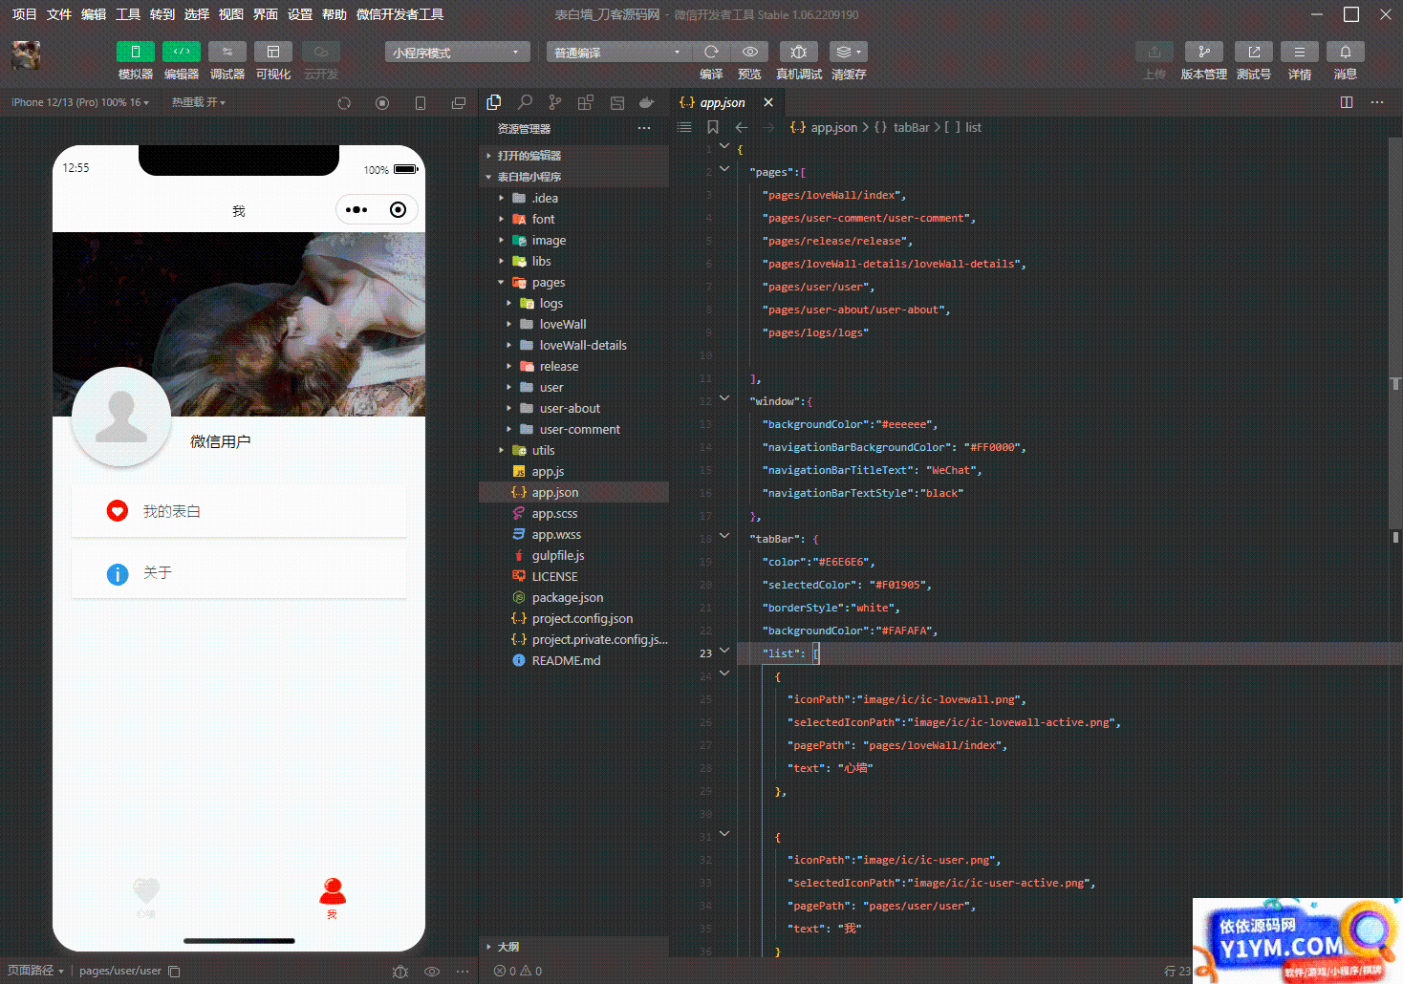Open the Messages notification icon
This screenshot has width=1403, height=984.
(1345, 52)
